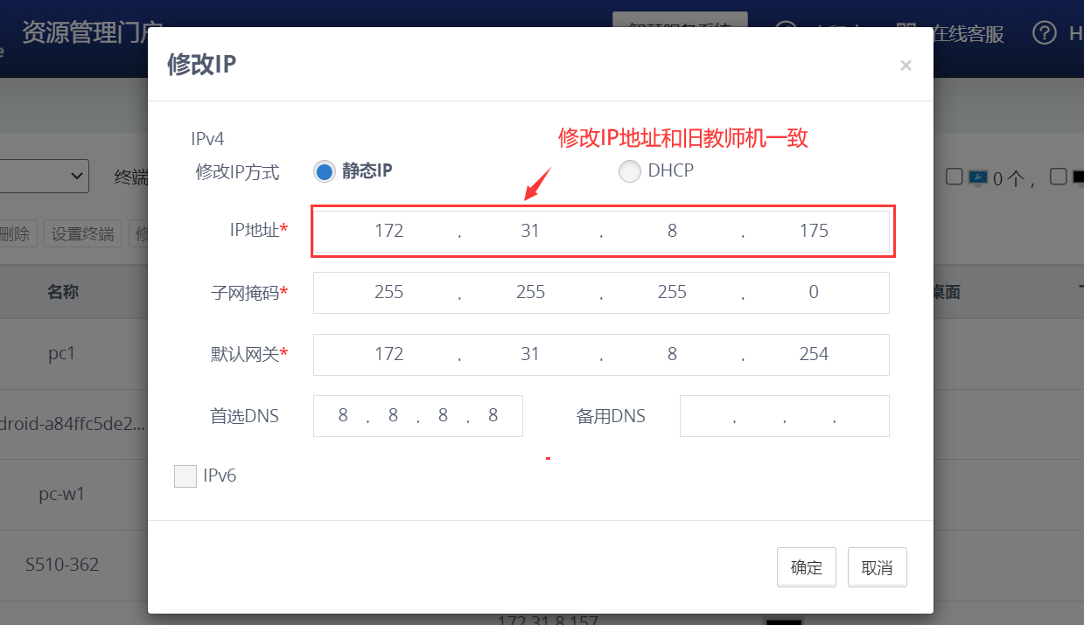Viewport: 1084px width, 625px height.
Task: Click the blue monitor status icon
Action: pos(977,177)
